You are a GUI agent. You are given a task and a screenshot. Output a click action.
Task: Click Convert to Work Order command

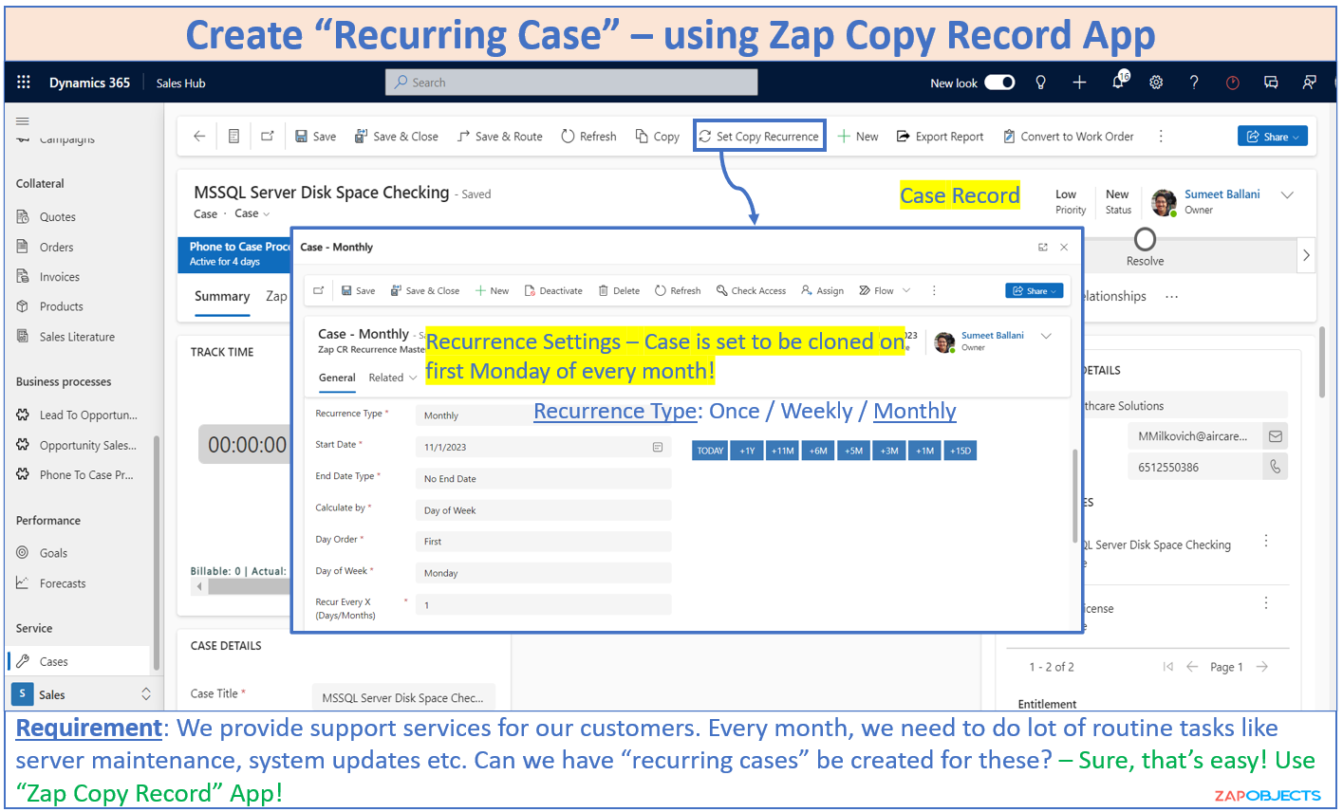tap(1068, 137)
